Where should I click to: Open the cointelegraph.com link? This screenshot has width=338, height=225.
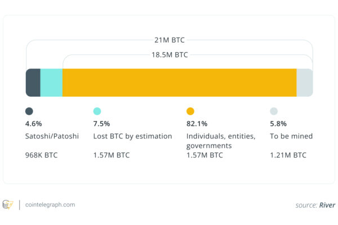click(x=50, y=205)
